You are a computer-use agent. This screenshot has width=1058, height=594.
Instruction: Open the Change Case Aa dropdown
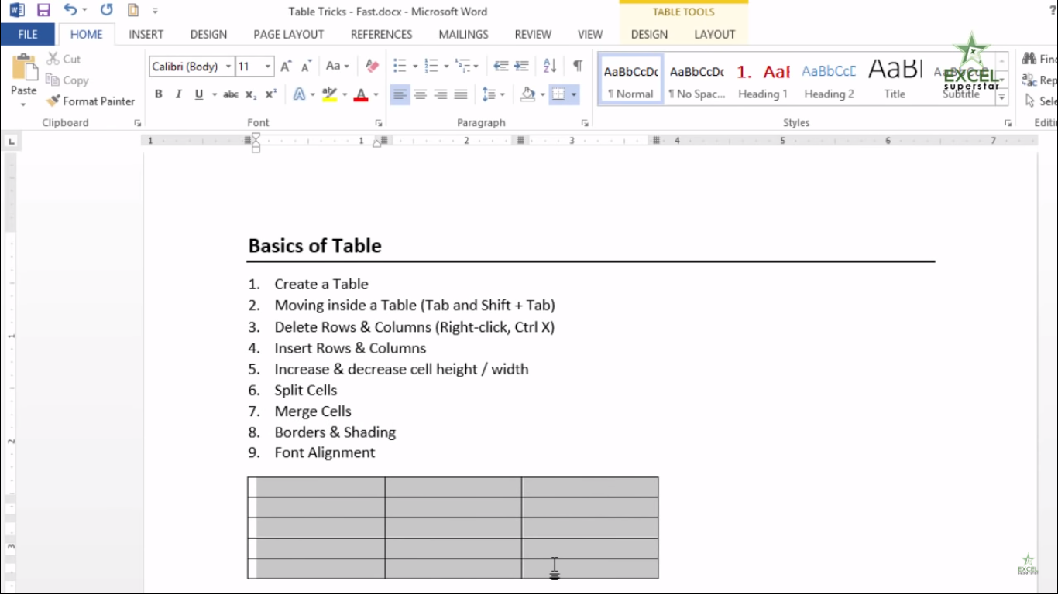click(337, 67)
